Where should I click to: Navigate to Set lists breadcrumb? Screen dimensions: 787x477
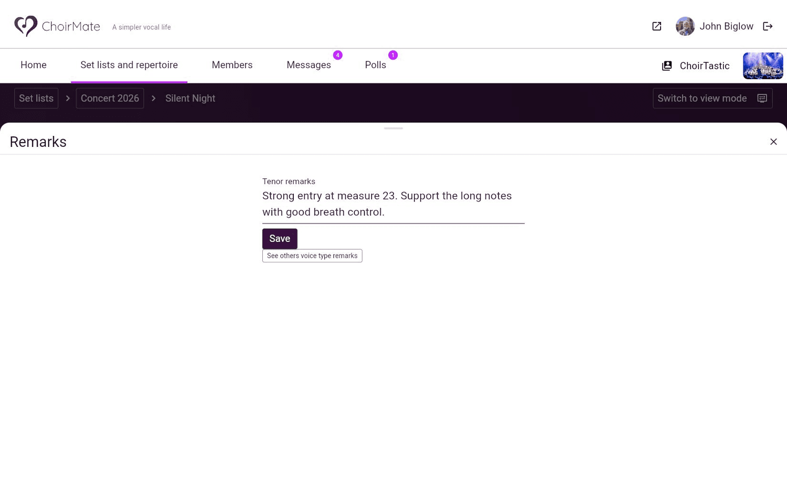coord(36,98)
